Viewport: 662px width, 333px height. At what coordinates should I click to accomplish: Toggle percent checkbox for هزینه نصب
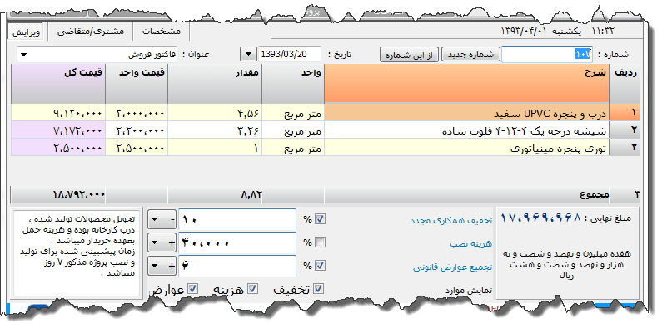pyautogui.click(x=320, y=242)
